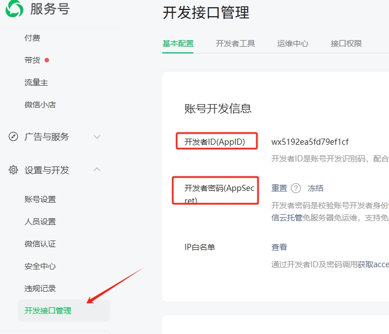Click the 开发者密码(AppSecret) label
Image resolution: width=389 pixels, height=334 pixels.
220,194
